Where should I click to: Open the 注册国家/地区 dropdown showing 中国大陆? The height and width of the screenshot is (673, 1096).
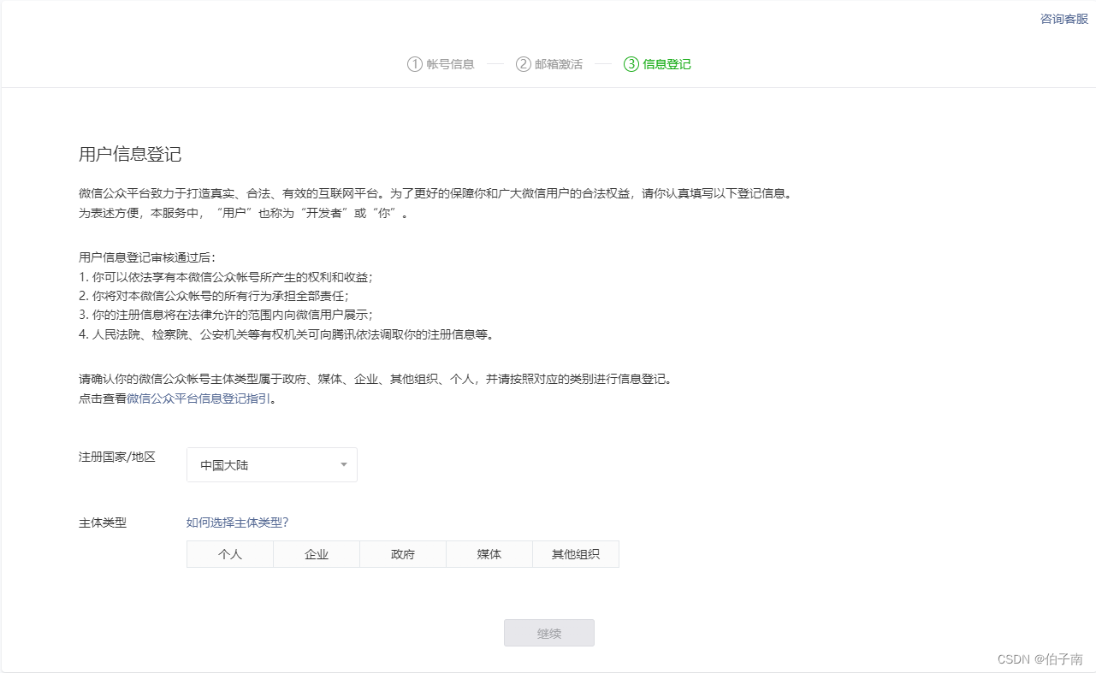click(271, 464)
